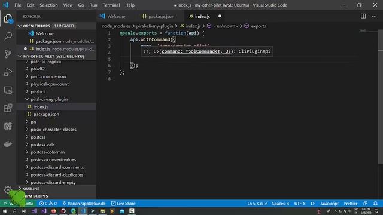Open Manage gear icon in activity bar
The height and width of the screenshot is (215, 383).
(x=8, y=190)
